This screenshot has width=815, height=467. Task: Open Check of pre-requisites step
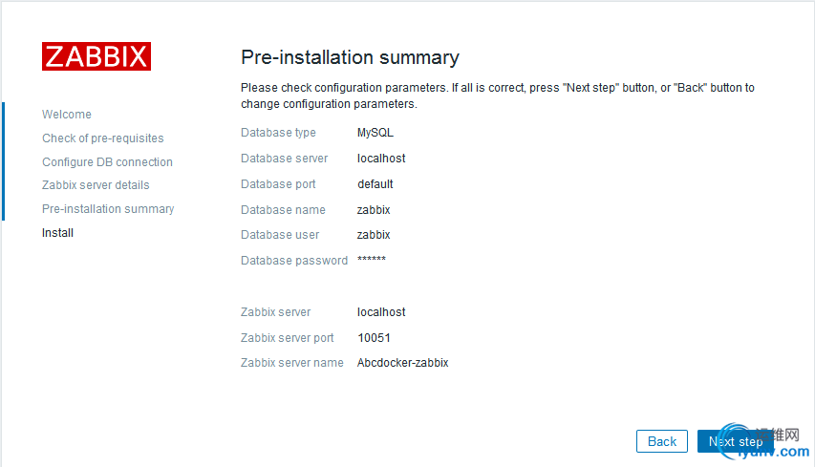click(102, 138)
